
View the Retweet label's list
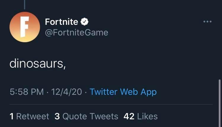pyautogui.click(x=33, y=116)
